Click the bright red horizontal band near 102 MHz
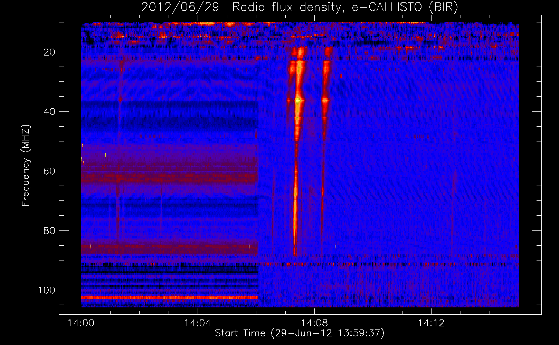This screenshot has height=345, width=559. [170, 297]
